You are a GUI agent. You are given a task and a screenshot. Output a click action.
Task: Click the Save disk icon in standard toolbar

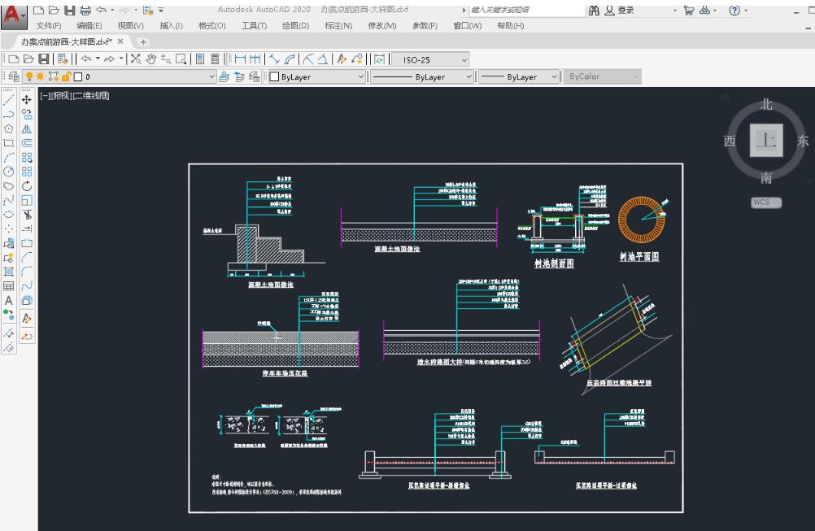point(44,59)
